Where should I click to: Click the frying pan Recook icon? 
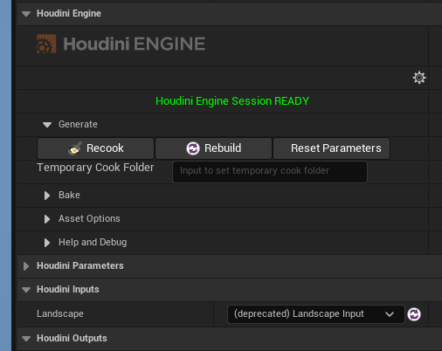75,148
